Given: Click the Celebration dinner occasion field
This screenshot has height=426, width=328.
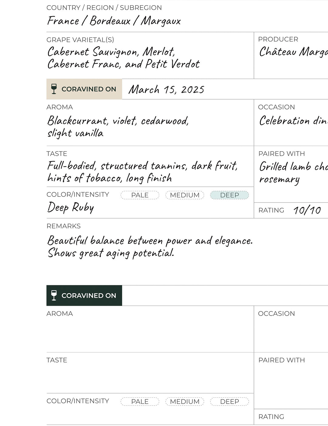Looking at the screenshot, I should coord(293,121).
